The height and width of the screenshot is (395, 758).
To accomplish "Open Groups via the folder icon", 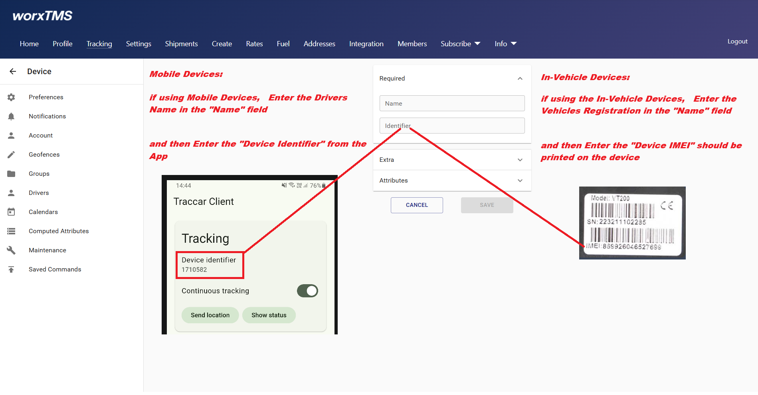I will pyautogui.click(x=11, y=173).
